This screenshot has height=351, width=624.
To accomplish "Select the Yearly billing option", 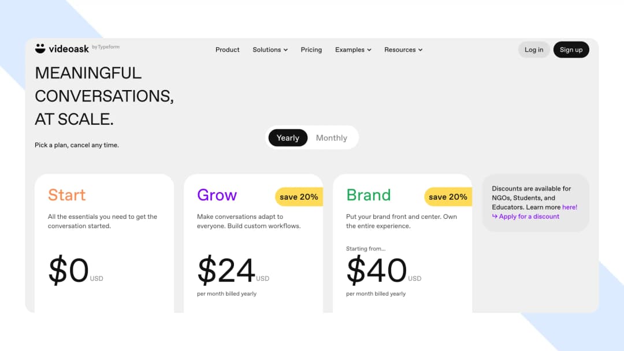I will point(288,137).
